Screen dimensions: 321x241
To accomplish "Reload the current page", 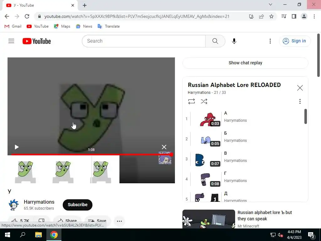I will (x=27, y=16).
